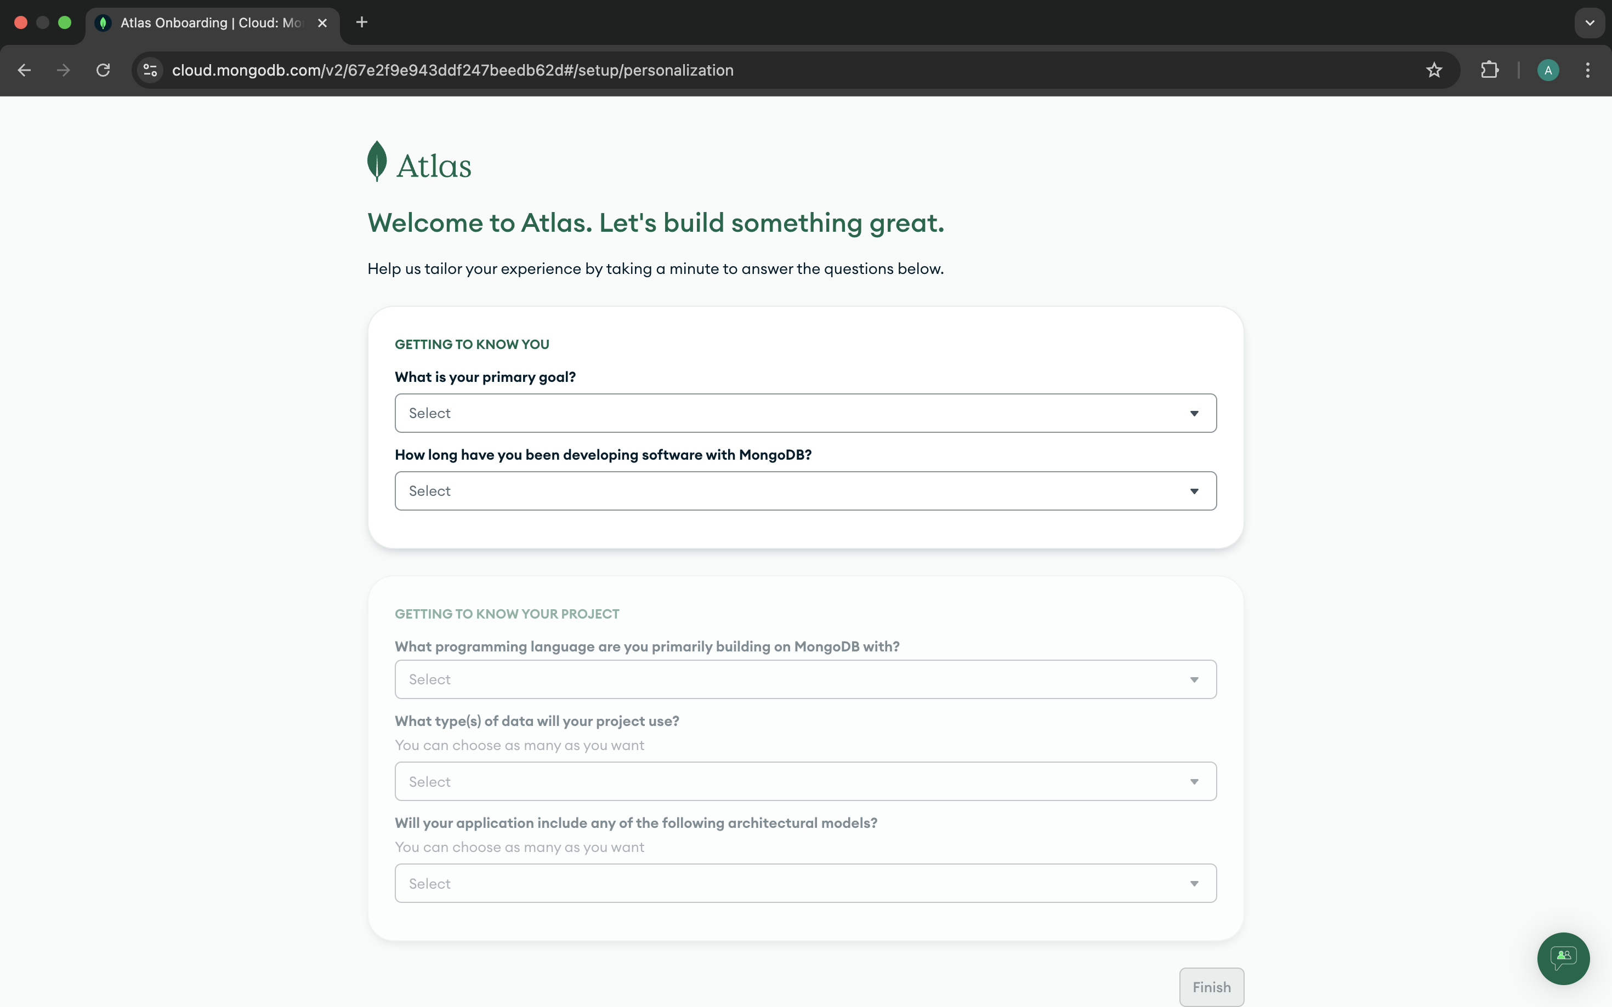Click the 'What programming language' question label
This screenshot has height=1007, width=1612.
pyautogui.click(x=647, y=646)
